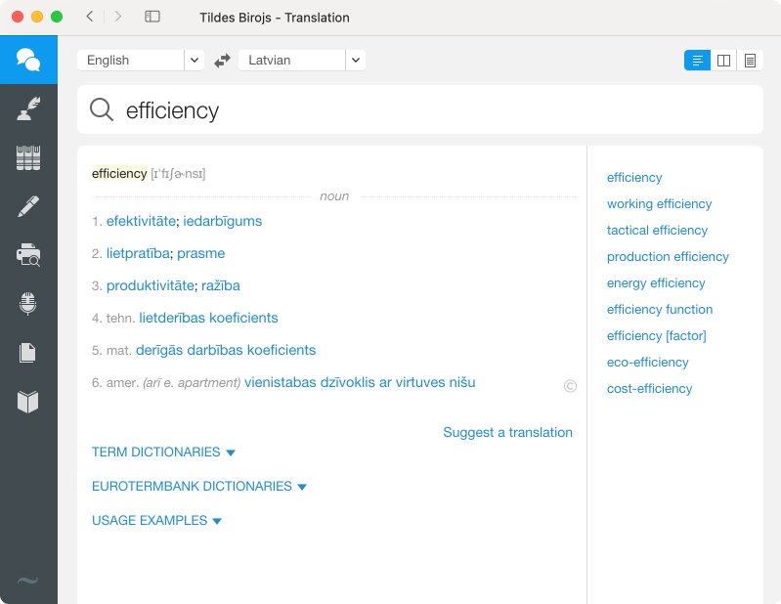Switch to the two-column split view
Viewport: 781px width, 604px height.
[723, 61]
